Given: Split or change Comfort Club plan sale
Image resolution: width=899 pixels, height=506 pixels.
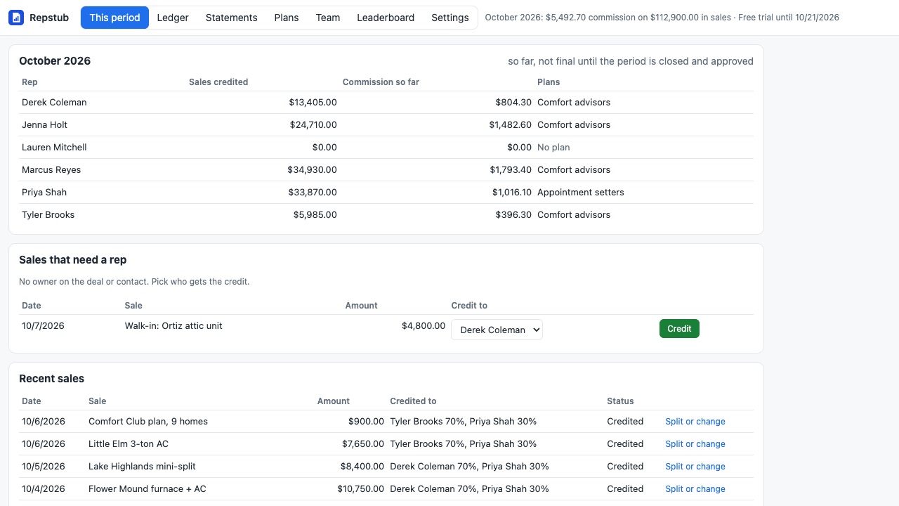Looking at the screenshot, I should coord(695,422).
